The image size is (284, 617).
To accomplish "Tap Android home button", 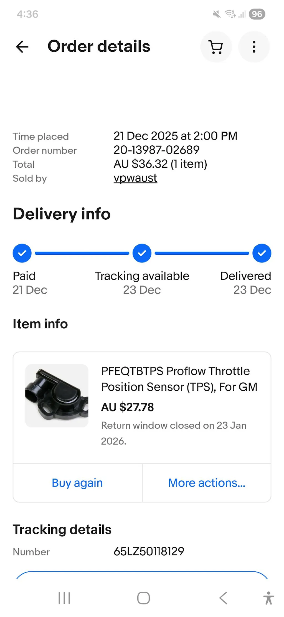I will [143, 598].
